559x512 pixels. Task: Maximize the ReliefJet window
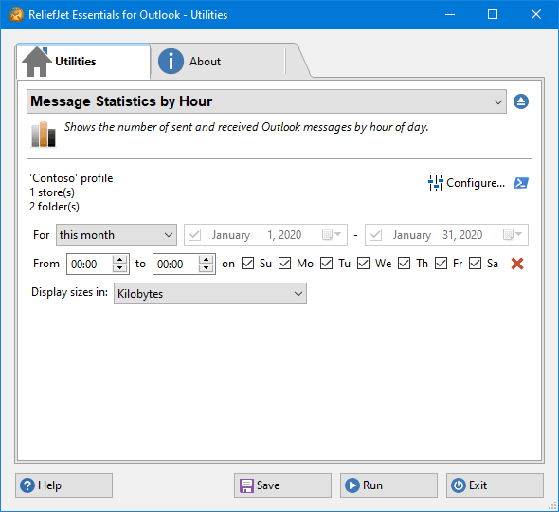493,14
